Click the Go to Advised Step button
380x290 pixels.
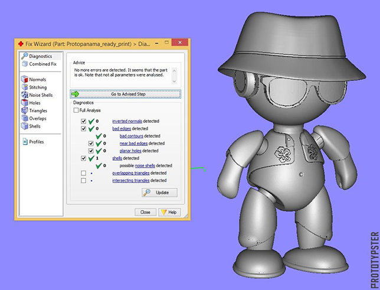point(125,94)
